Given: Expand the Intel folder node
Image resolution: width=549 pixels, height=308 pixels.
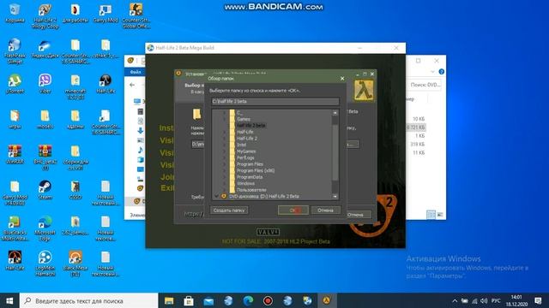Looking at the screenshot, I should [x=225, y=145].
